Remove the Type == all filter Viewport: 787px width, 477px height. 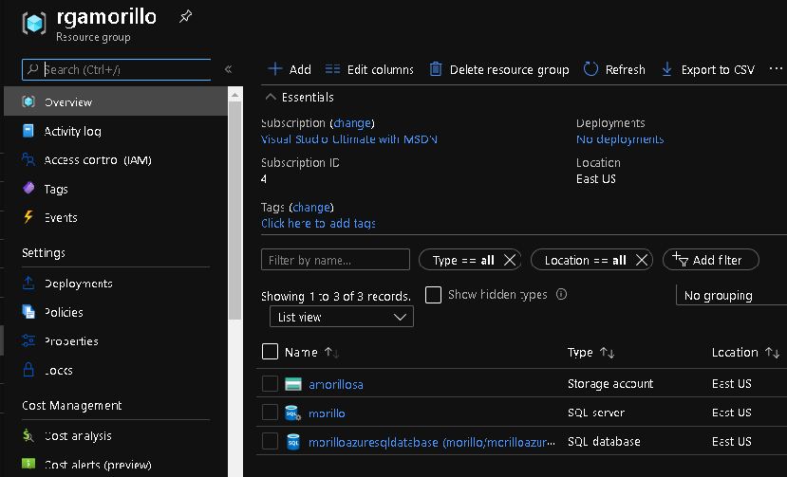(510, 260)
